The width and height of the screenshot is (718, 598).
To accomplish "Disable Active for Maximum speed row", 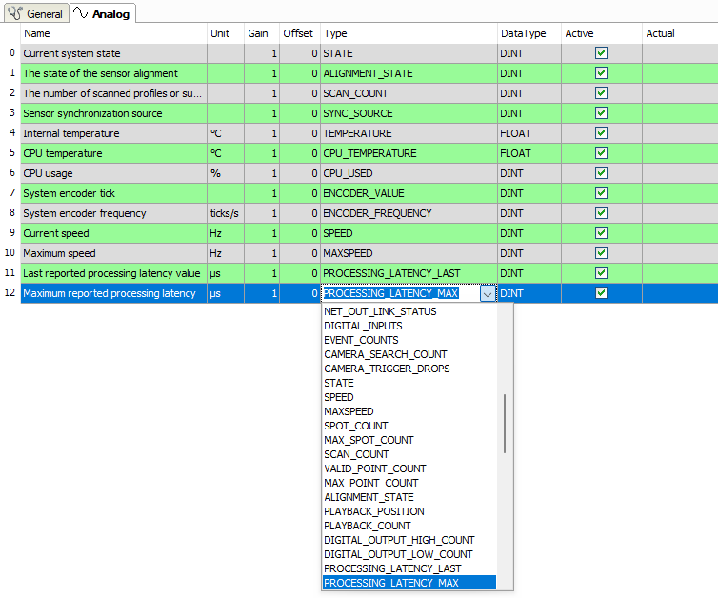I will coord(601,253).
